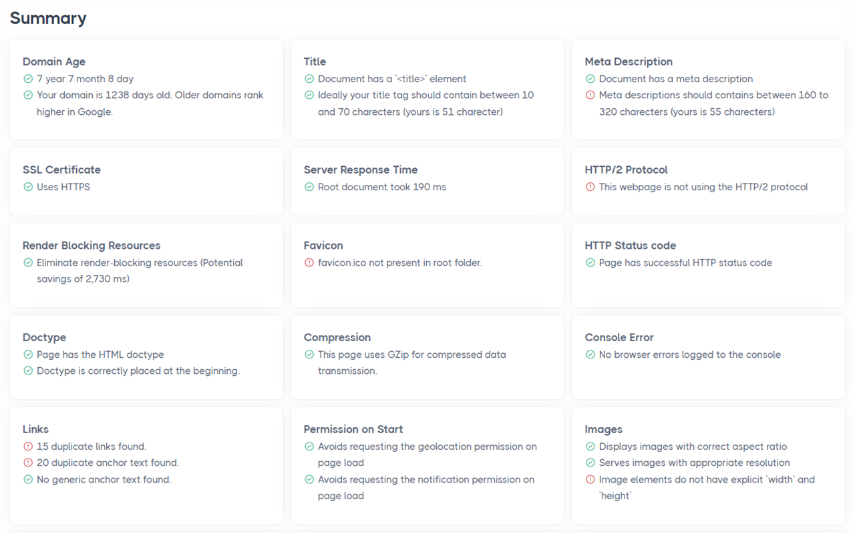The image size is (855, 534).
Task: Click the warning icon beside 20 duplicate anchor text found
Action: (x=28, y=463)
